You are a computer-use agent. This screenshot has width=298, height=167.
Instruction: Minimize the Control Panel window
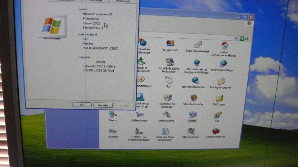click(x=240, y=17)
